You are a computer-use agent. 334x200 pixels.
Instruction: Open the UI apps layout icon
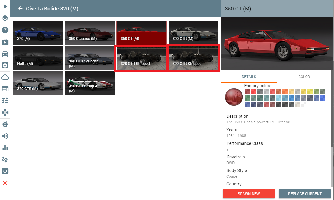(x=5, y=89)
